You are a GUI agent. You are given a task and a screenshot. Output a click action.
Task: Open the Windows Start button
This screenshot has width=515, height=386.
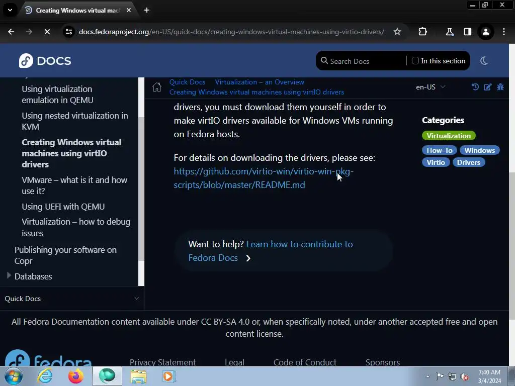14,376
